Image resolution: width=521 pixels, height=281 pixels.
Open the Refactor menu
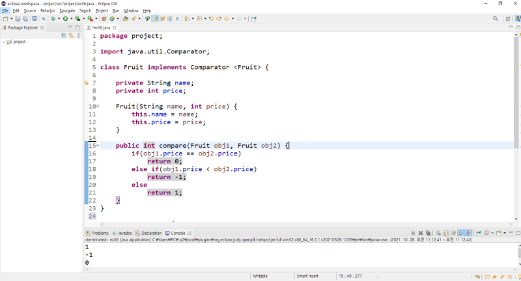pos(48,11)
